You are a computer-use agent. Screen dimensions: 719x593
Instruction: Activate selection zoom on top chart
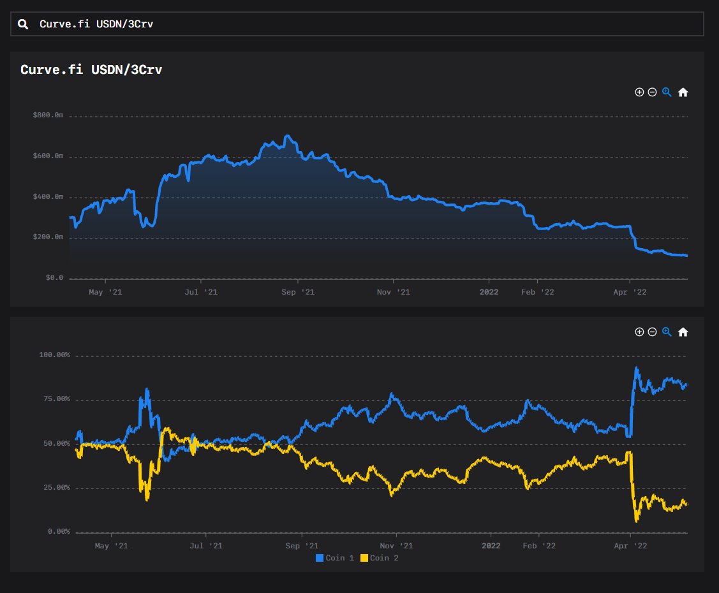pyautogui.click(x=667, y=92)
